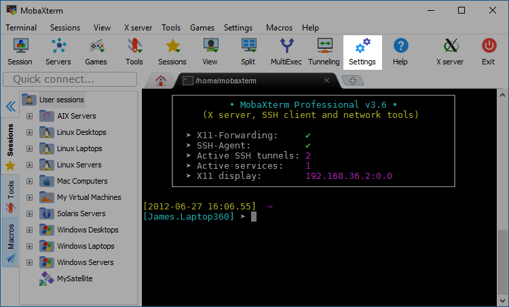Launch the MultiExec mode icon
This screenshot has height=307, width=509.
[286, 52]
